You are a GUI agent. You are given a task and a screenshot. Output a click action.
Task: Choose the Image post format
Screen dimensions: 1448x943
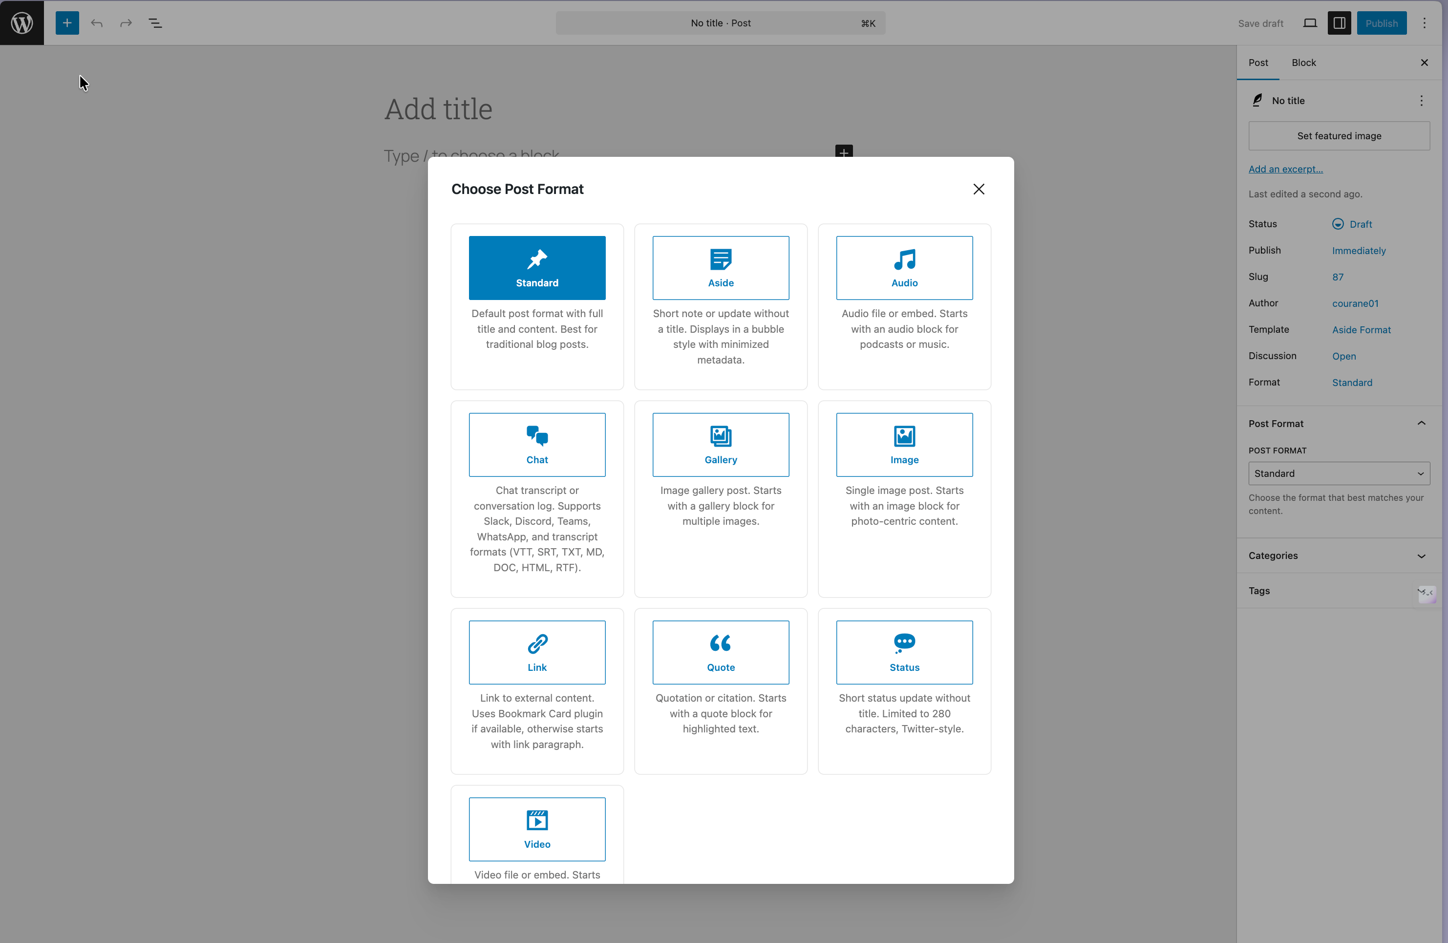pos(904,445)
